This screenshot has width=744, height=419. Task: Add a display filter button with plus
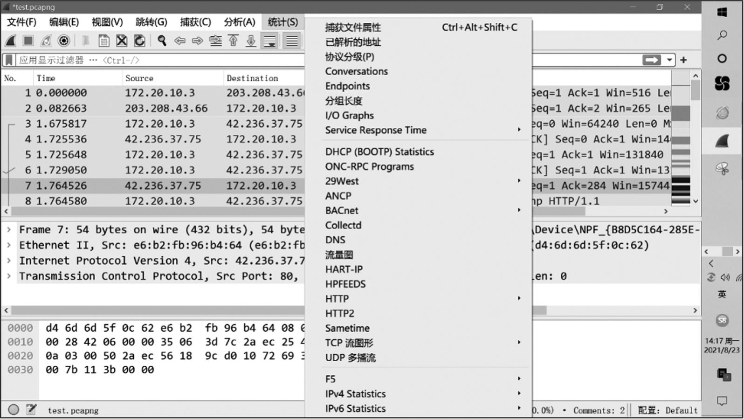[x=683, y=60]
